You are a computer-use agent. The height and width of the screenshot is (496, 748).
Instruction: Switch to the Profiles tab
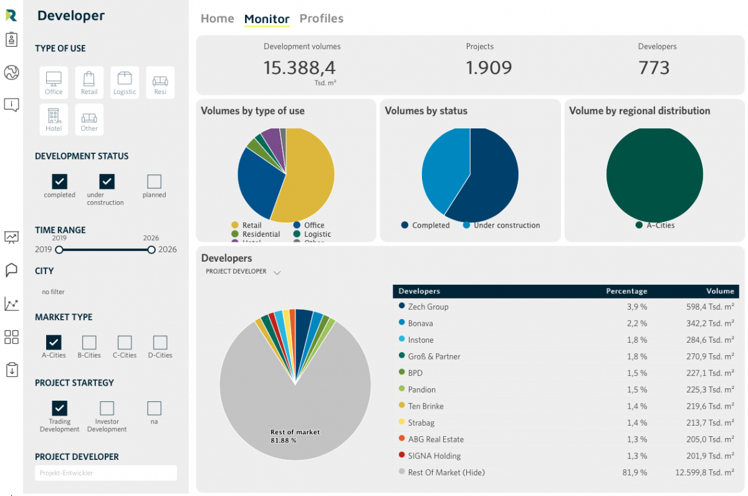(x=322, y=19)
